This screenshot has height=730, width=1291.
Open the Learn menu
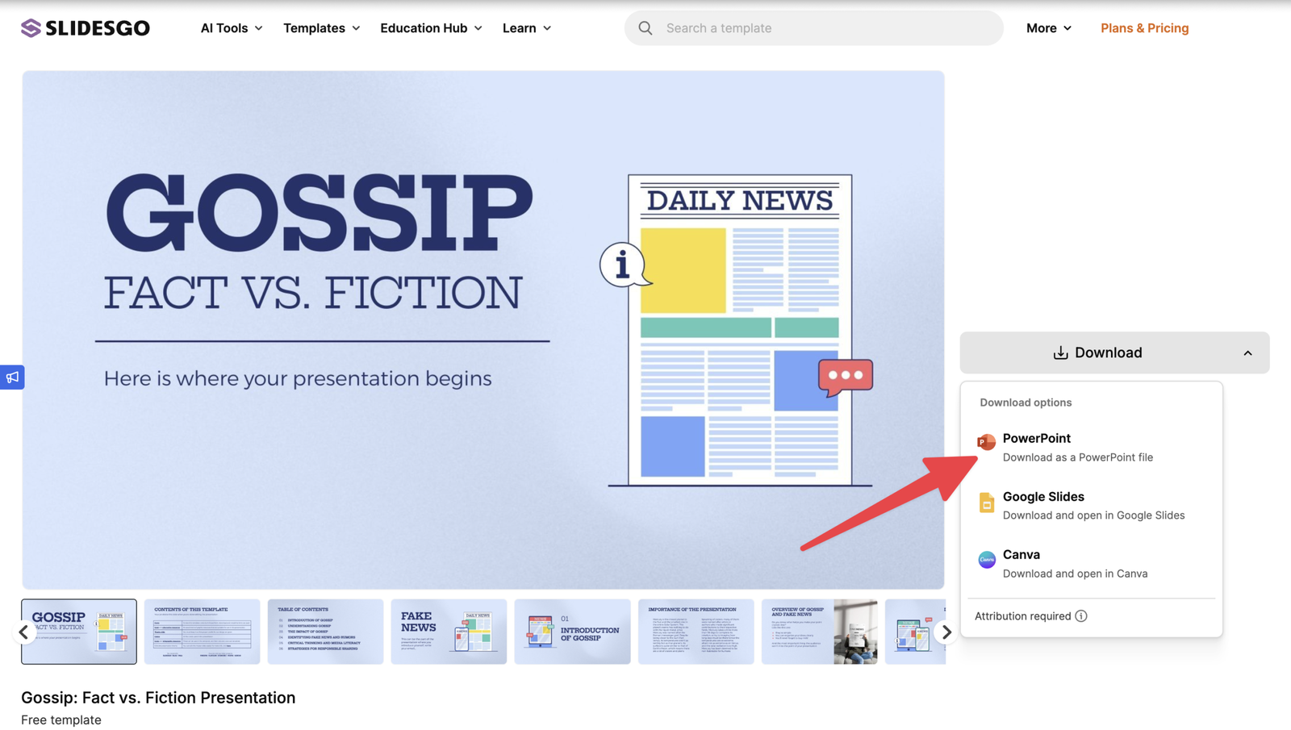tap(526, 28)
